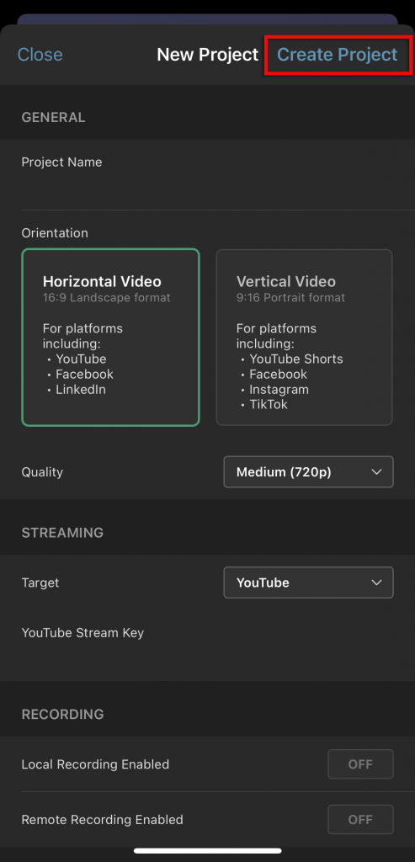
Task: Tap the home indicator bar at bottom
Action: (x=208, y=850)
